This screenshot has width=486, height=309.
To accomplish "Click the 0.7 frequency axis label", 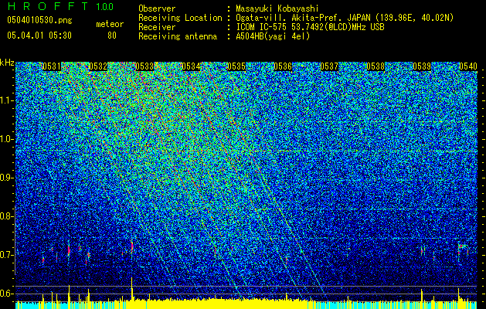I will 6,255.
